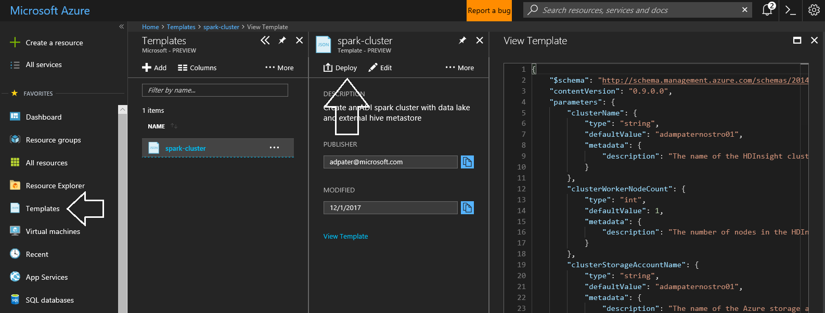
Task: Click the Report a bug button
Action: 489,10
